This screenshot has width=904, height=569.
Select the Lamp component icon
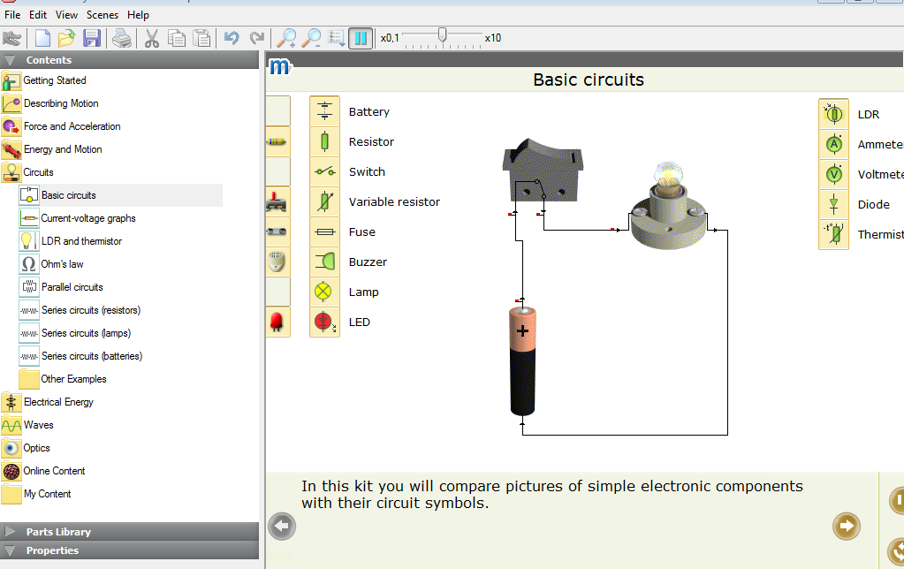click(324, 292)
